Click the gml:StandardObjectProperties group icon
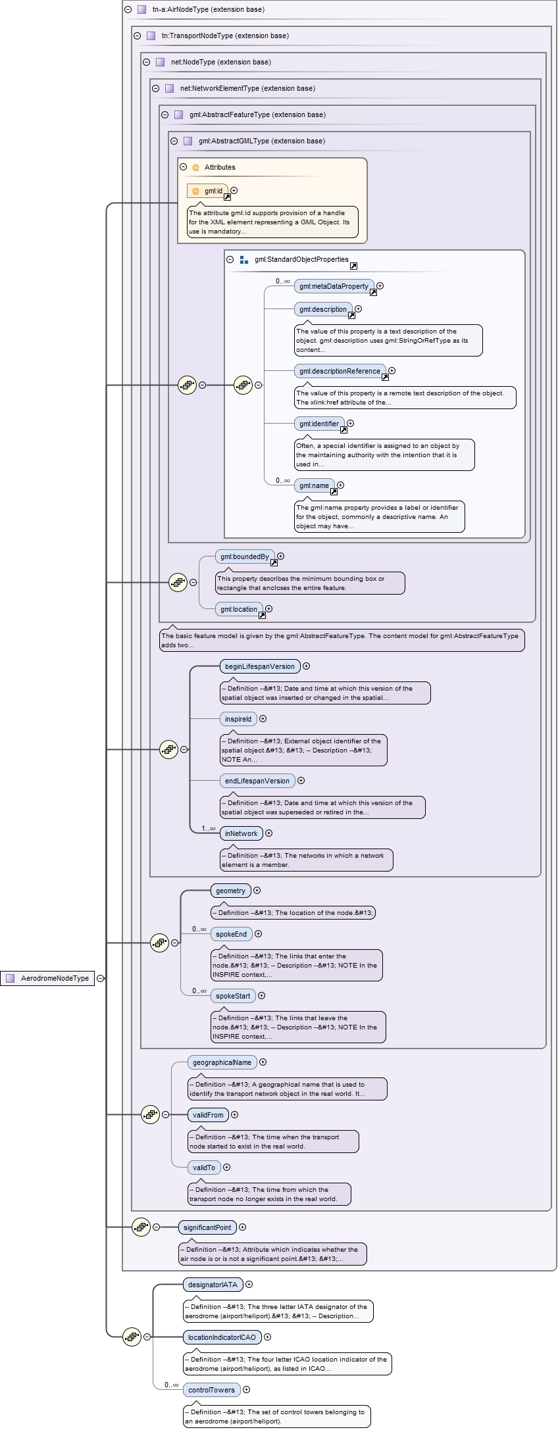558x1430 pixels. point(244,260)
